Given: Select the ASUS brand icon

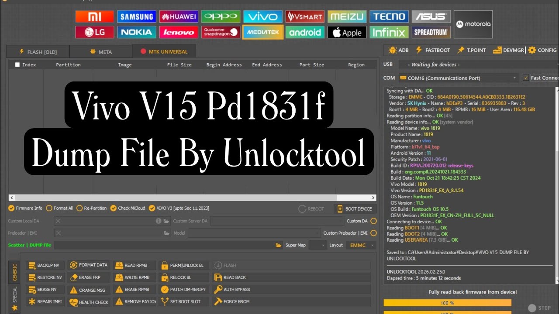Looking at the screenshot, I should pos(431,17).
